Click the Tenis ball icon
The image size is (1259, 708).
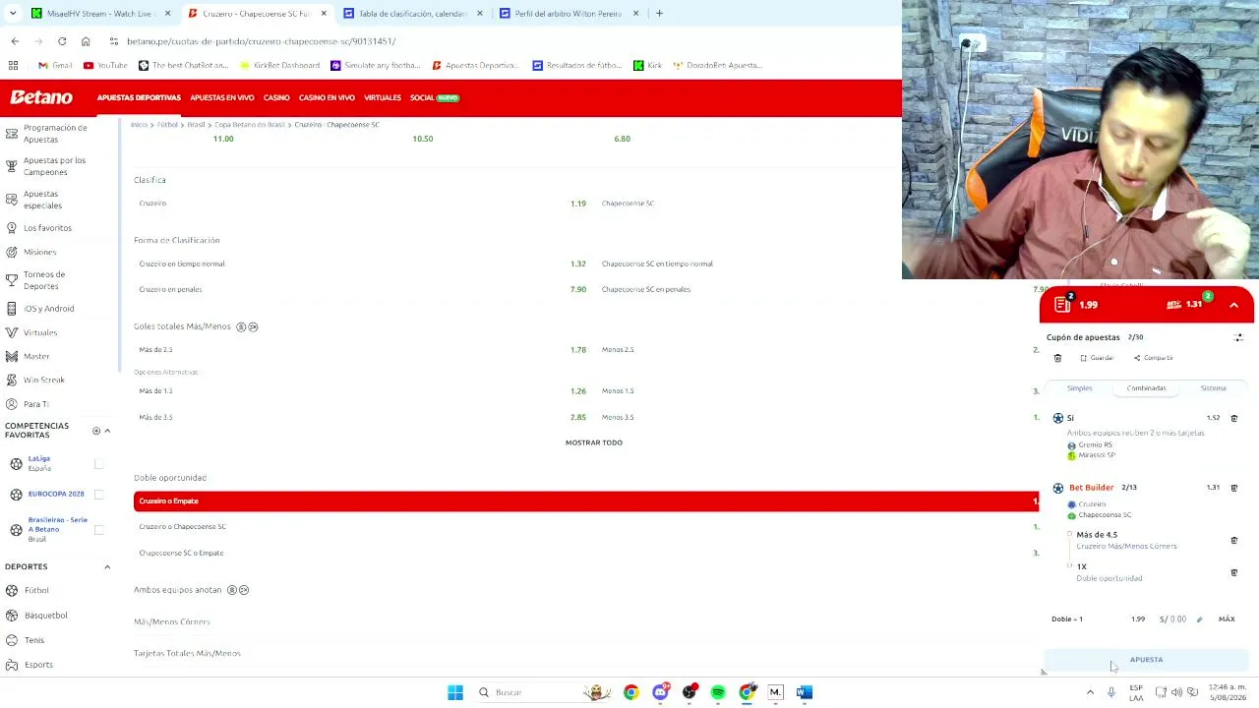coord(12,640)
